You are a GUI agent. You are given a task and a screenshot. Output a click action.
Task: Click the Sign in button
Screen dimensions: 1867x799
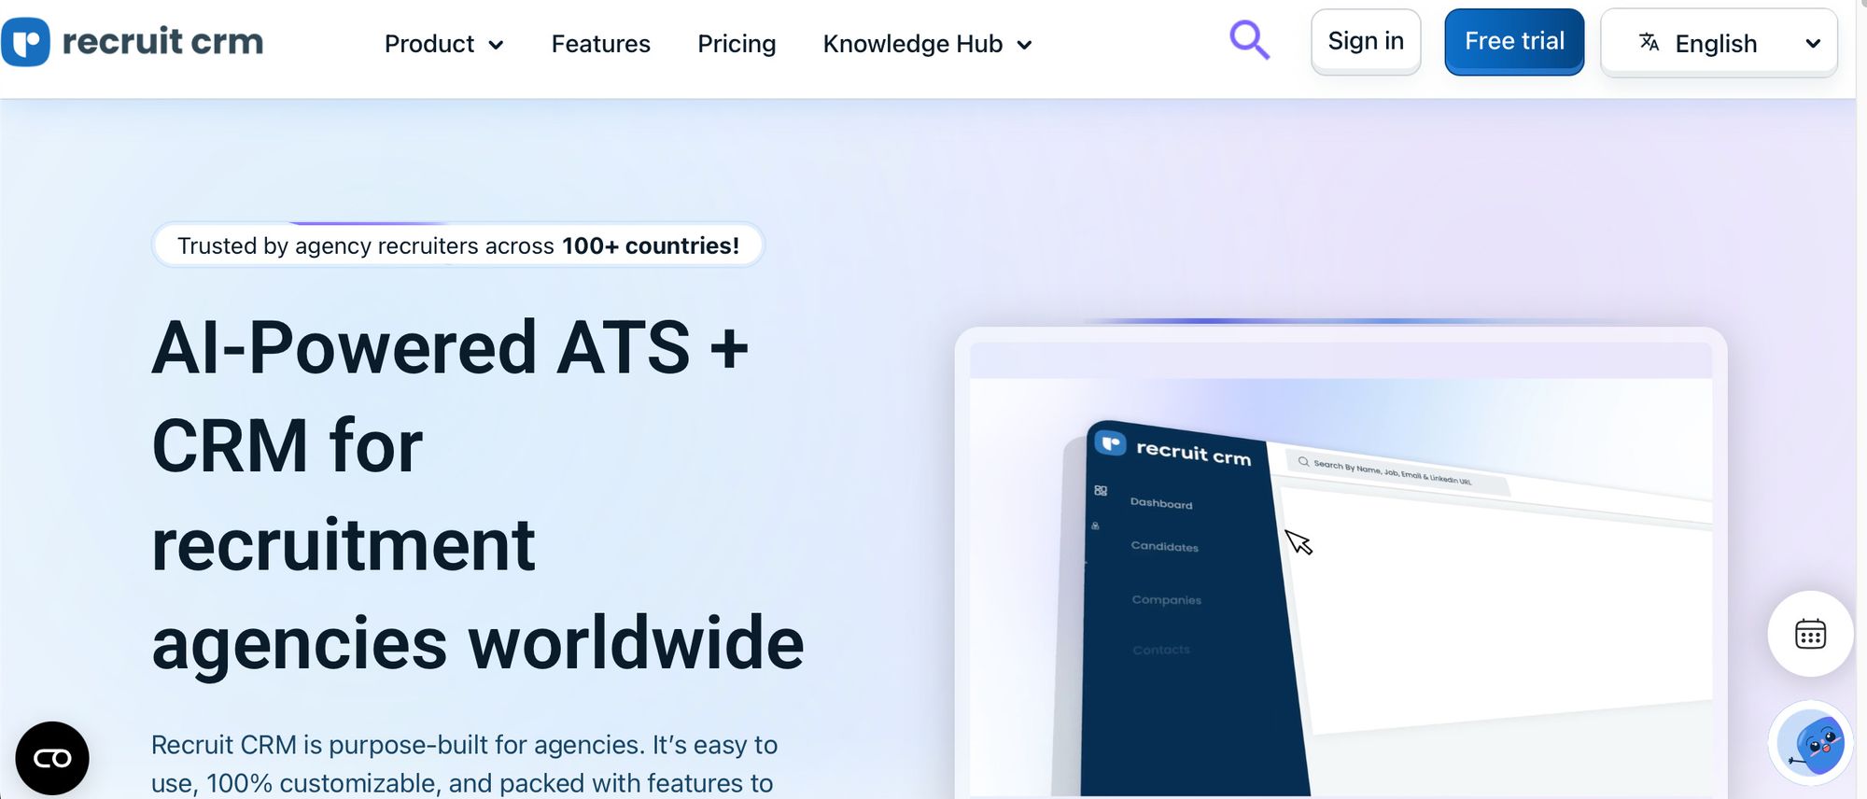(x=1366, y=41)
